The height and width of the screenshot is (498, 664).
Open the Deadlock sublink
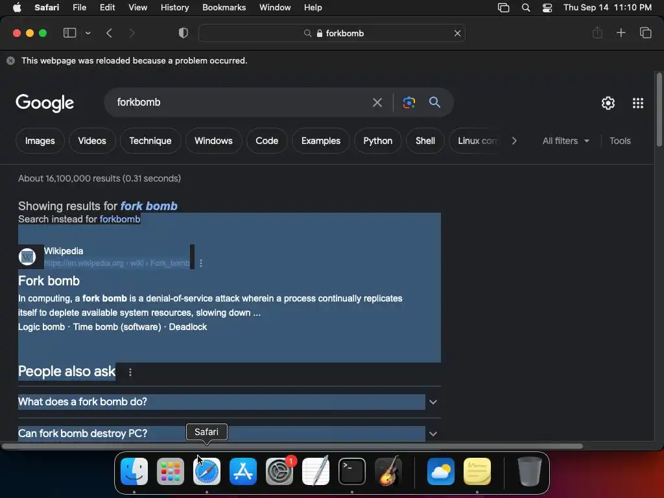[188, 327]
